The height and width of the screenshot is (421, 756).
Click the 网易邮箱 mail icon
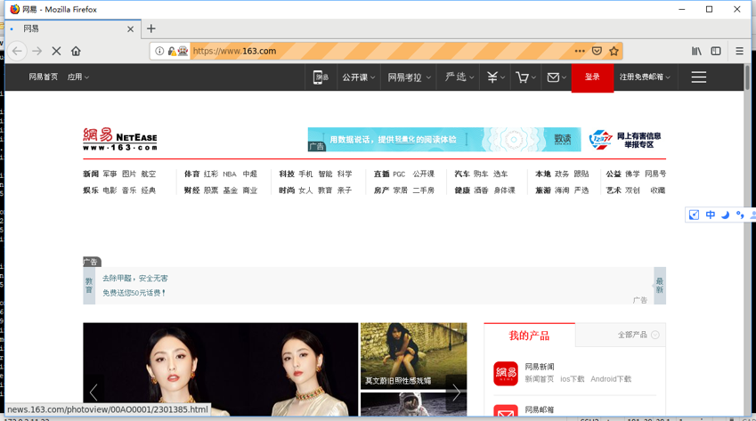[505, 410]
